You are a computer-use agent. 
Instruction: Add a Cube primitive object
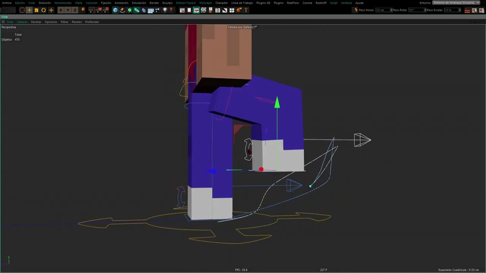[x=115, y=10]
